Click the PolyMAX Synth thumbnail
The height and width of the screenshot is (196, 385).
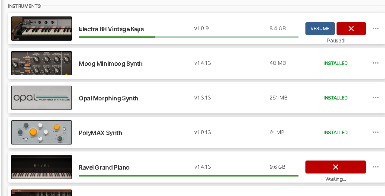42,132
